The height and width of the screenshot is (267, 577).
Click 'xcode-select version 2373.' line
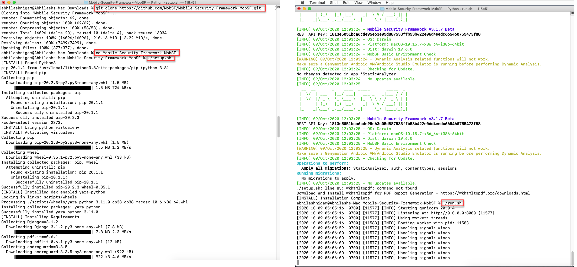coord(32,123)
